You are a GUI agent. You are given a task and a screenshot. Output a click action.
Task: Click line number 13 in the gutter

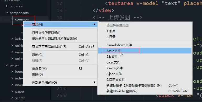(x=59, y=10)
